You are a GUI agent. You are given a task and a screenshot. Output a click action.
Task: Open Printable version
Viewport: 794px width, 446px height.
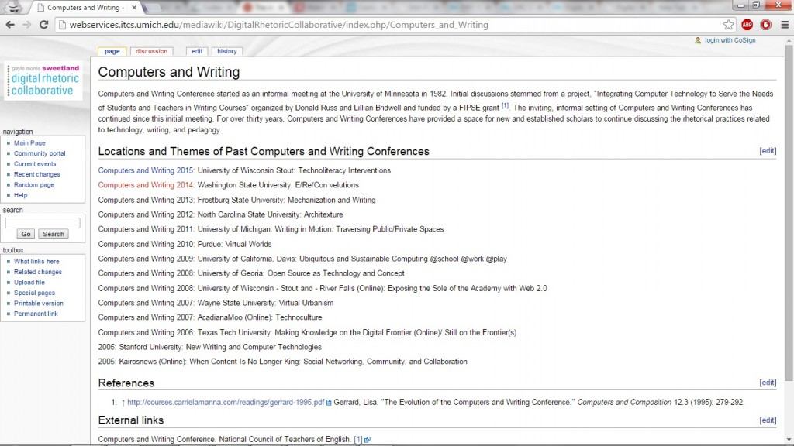pos(39,304)
